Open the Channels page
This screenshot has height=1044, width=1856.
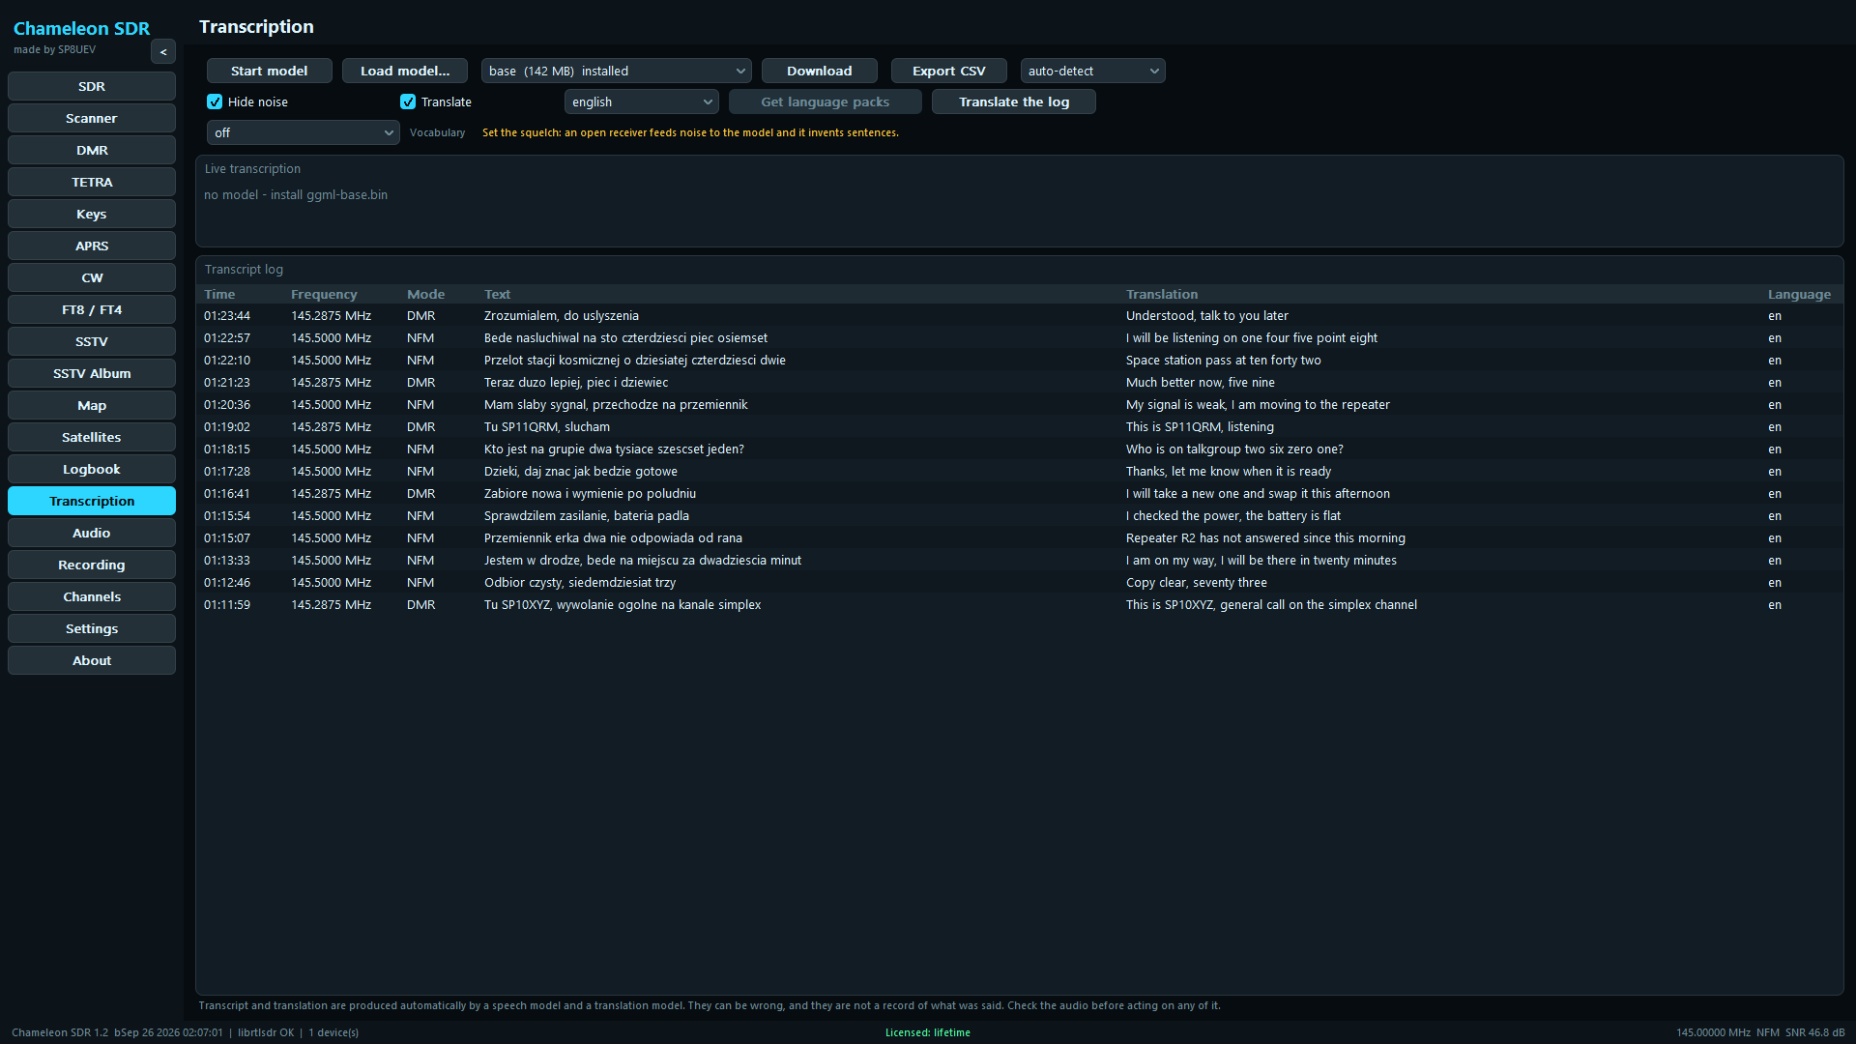click(92, 596)
